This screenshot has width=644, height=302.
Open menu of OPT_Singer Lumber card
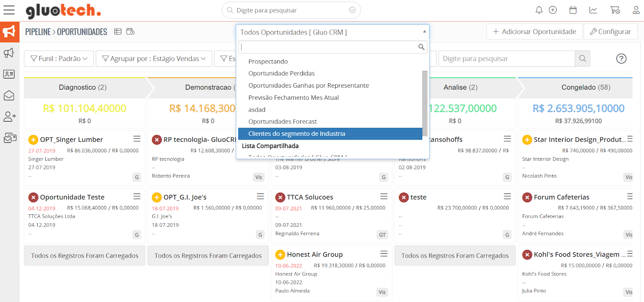(x=137, y=139)
